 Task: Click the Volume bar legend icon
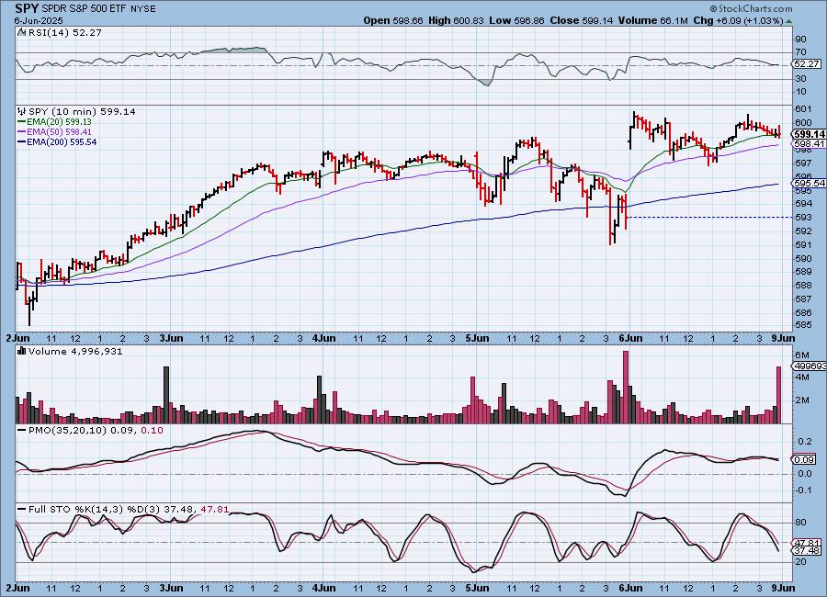[x=22, y=351]
